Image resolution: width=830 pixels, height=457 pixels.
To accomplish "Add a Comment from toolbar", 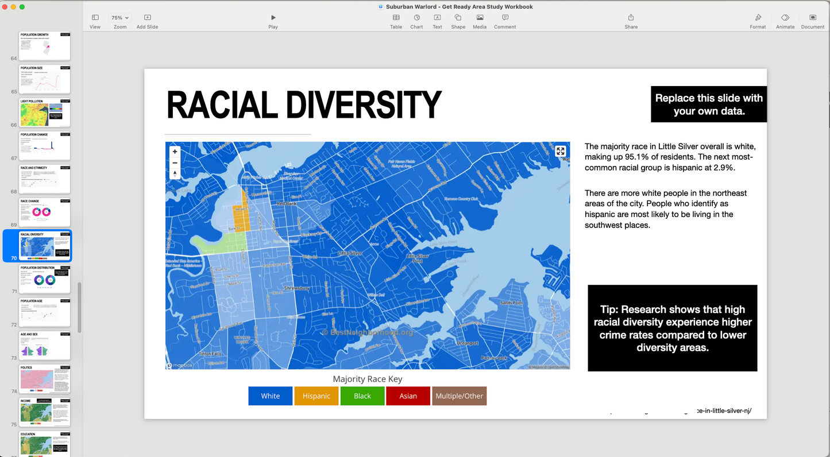I will tap(505, 21).
